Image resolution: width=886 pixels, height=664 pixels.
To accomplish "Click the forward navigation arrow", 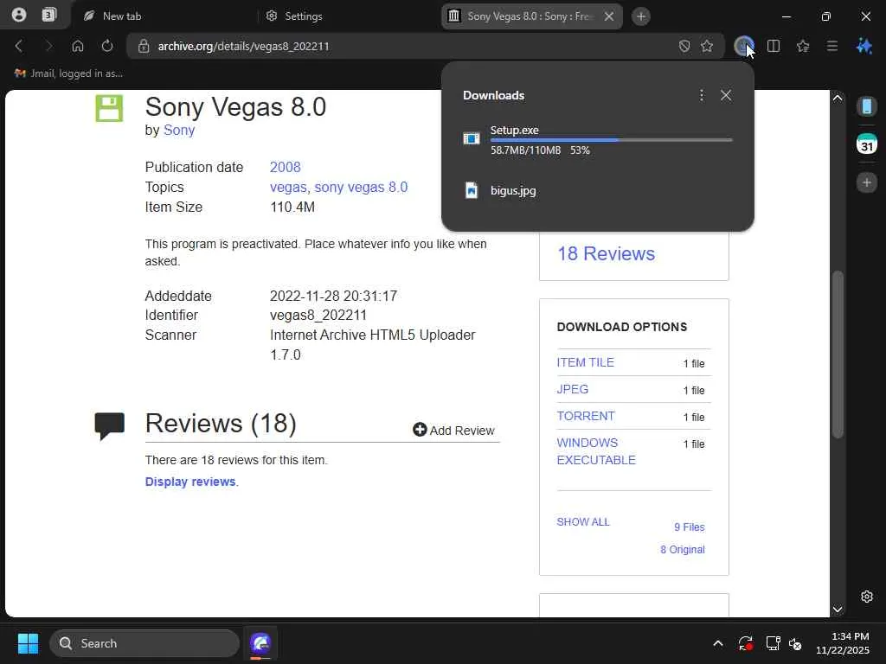I will (x=48, y=46).
